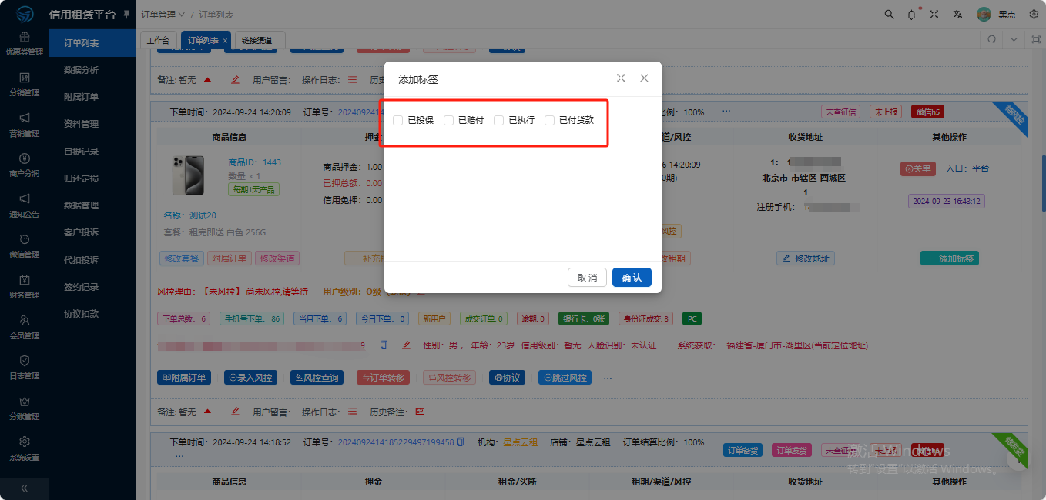Switch to the 工作台 tab
The height and width of the screenshot is (500, 1046).
158,40
